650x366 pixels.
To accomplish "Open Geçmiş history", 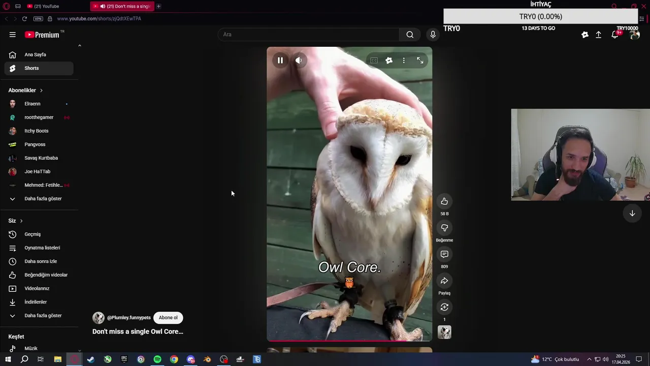I will click(x=39, y=234).
